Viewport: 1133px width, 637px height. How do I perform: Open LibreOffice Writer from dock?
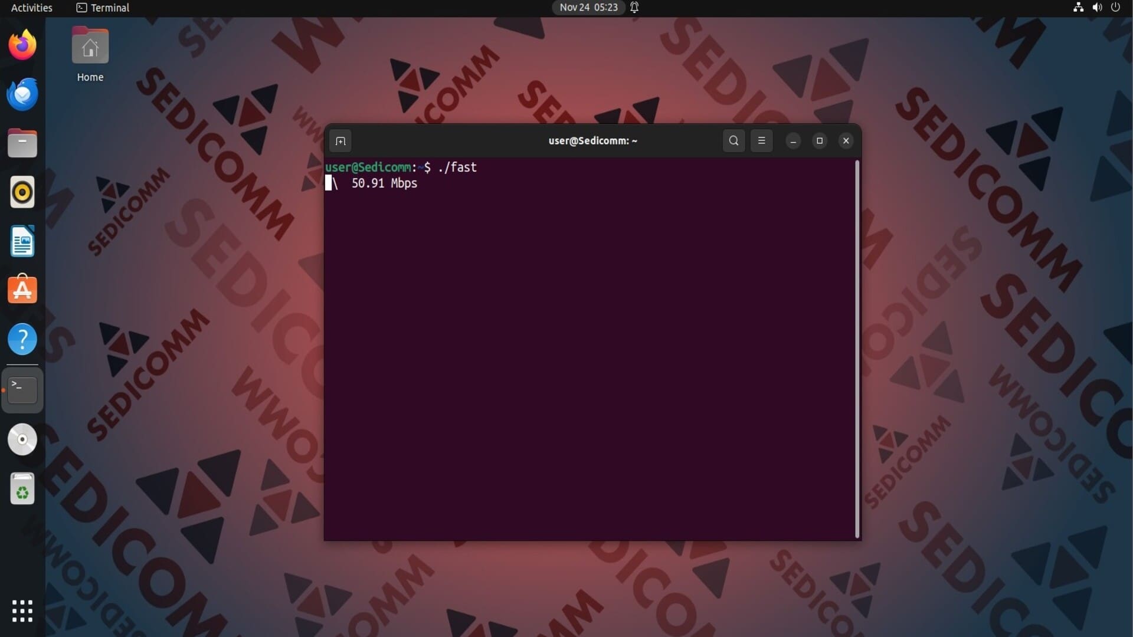pos(22,241)
